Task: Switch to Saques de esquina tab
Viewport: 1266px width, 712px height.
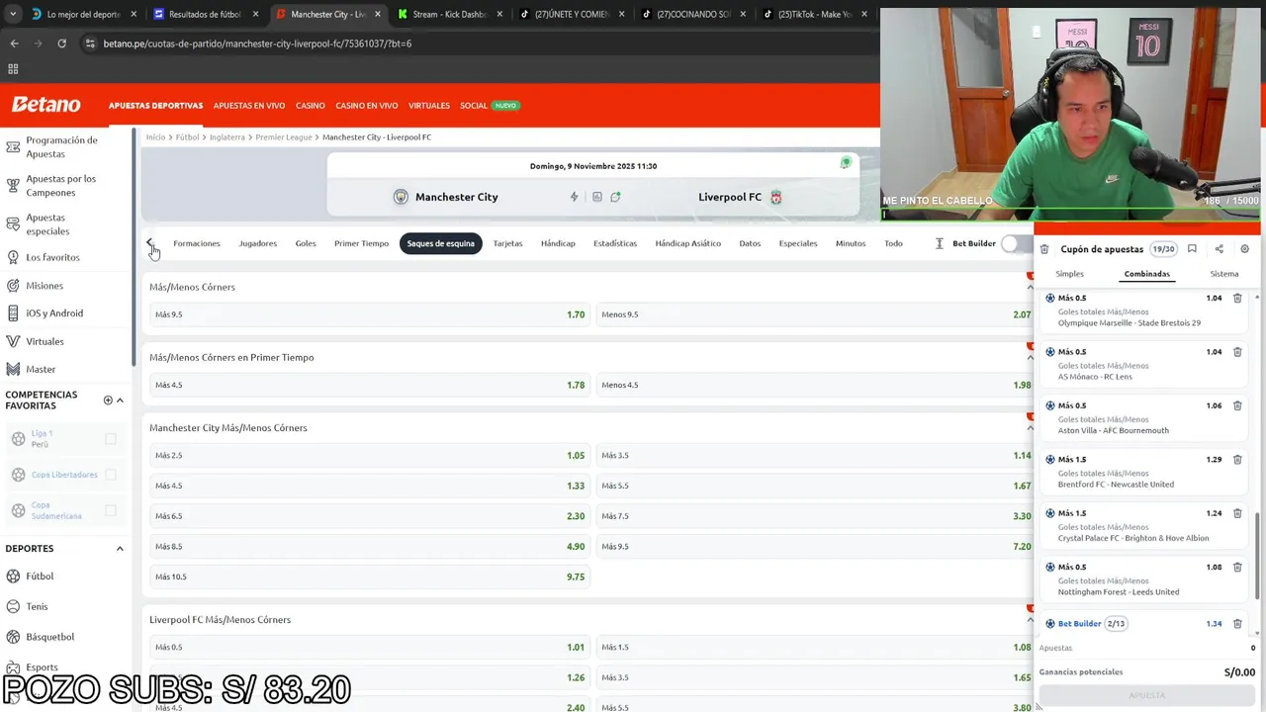Action: 440,243
